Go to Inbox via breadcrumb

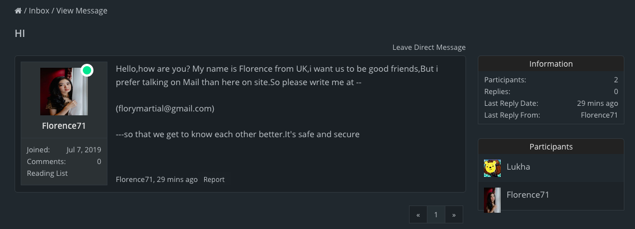tap(39, 11)
